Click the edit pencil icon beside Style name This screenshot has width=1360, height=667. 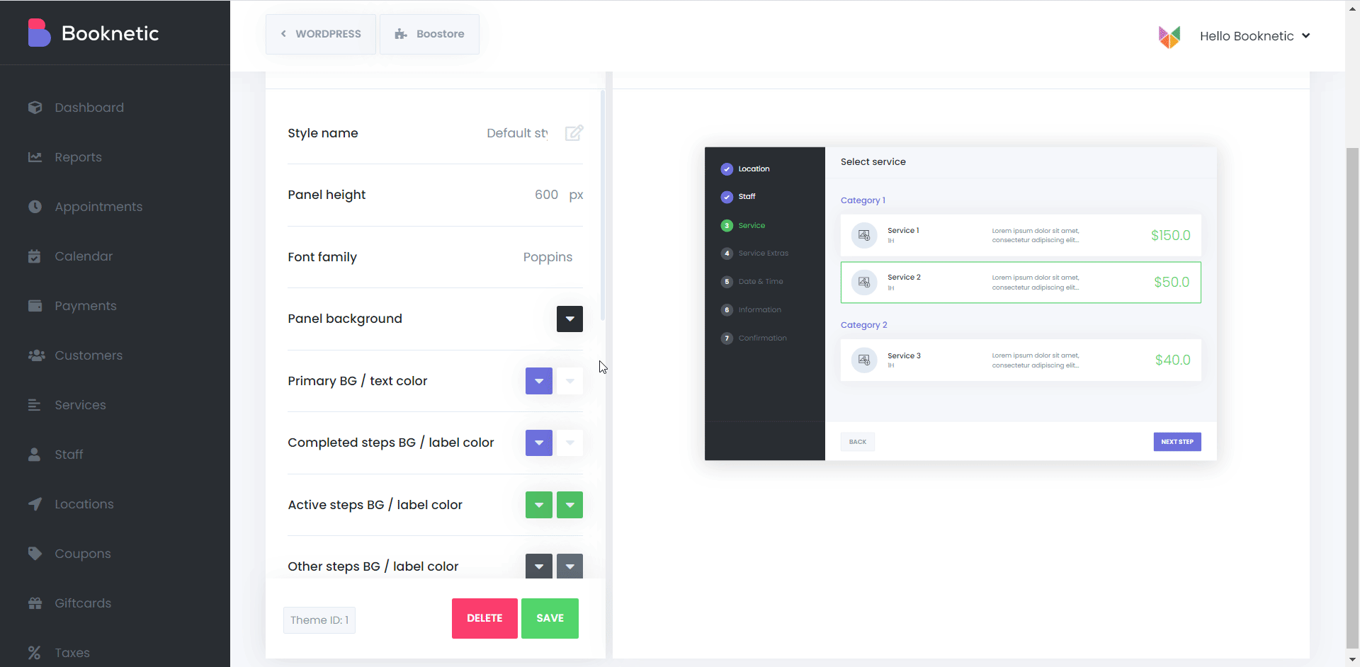[x=574, y=133]
